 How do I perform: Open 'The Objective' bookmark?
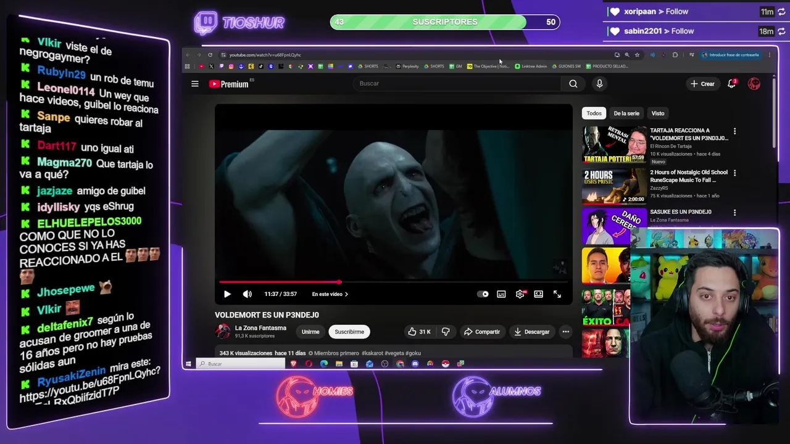[x=488, y=66]
